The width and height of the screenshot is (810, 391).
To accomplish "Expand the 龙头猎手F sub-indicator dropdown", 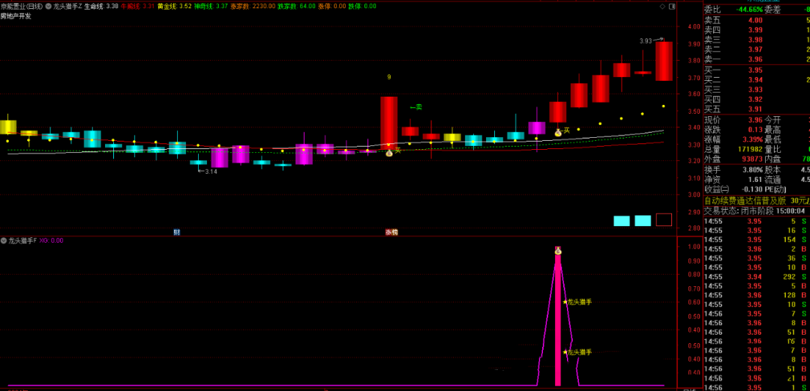I will tap(4, 240).
